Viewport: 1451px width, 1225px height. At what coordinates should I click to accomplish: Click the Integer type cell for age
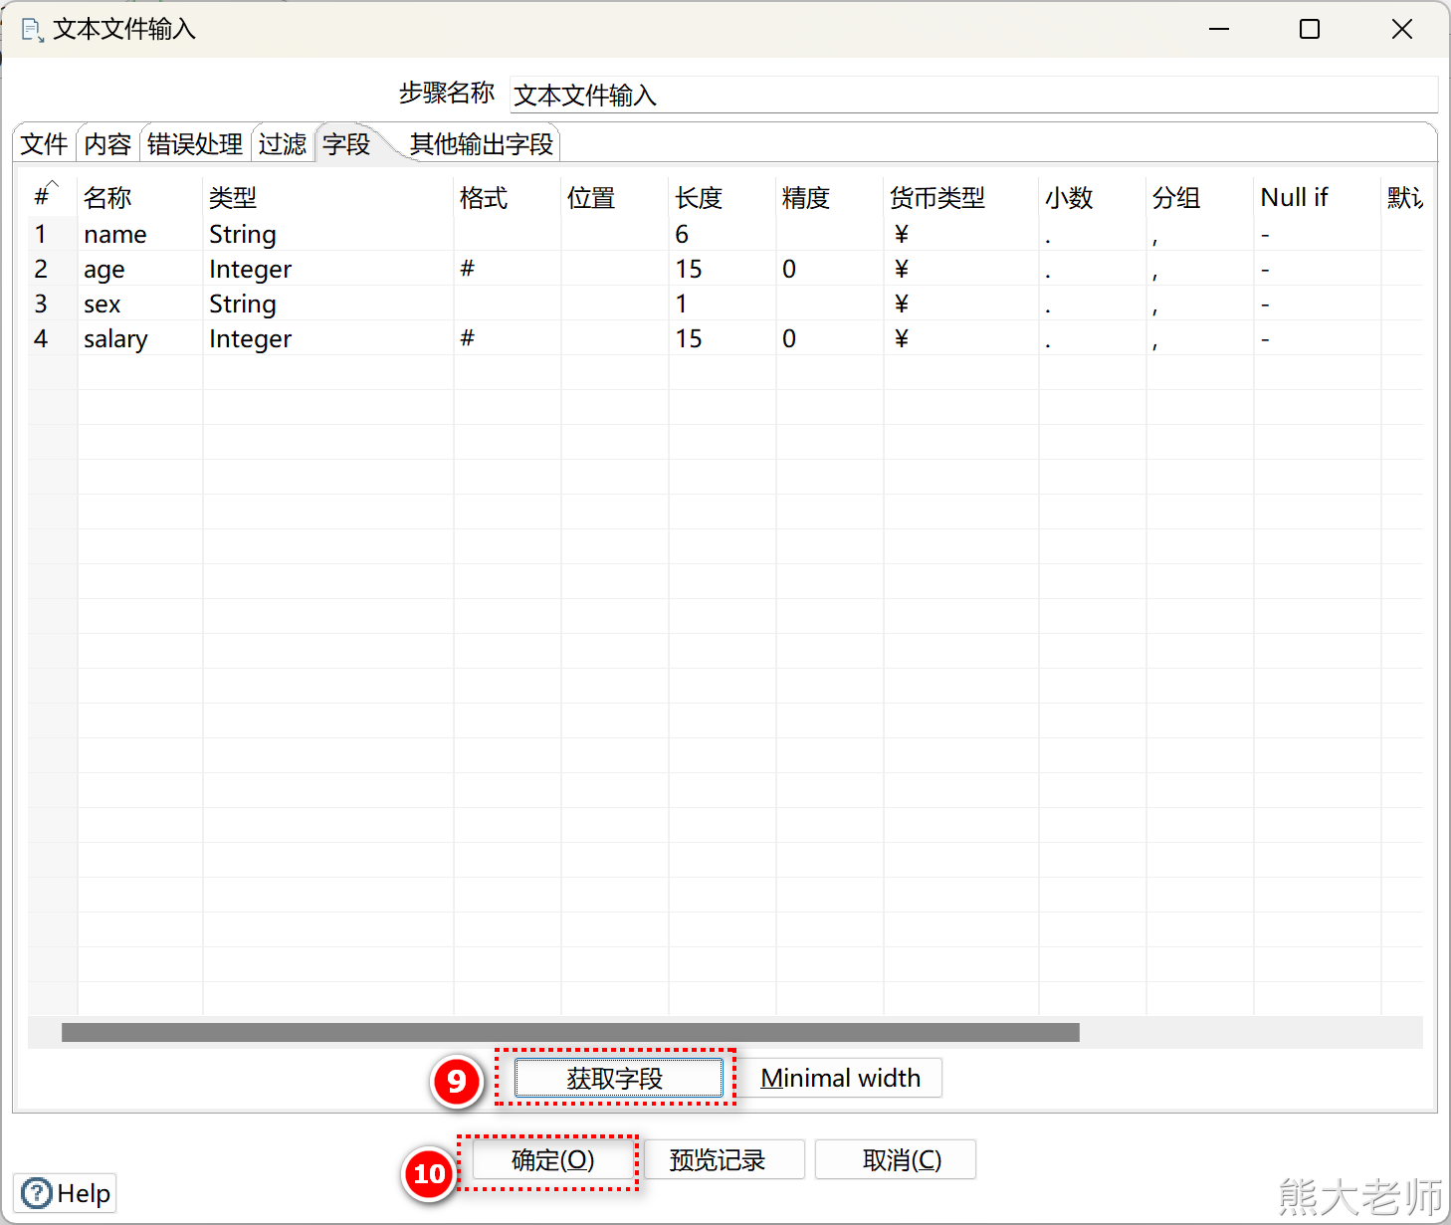coord(328,269)
